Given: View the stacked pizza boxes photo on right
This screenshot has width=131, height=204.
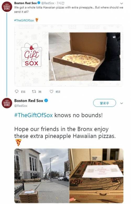Looking at the screenshot, I should click(x=96, y=176).
